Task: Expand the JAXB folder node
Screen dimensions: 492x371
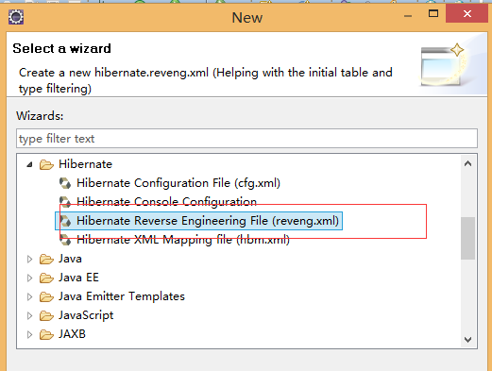Action: click(29, 334)
